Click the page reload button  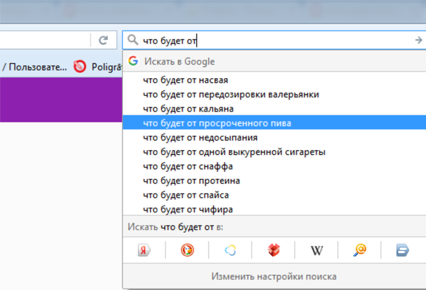pyautogui.click(x=103, y=41)
